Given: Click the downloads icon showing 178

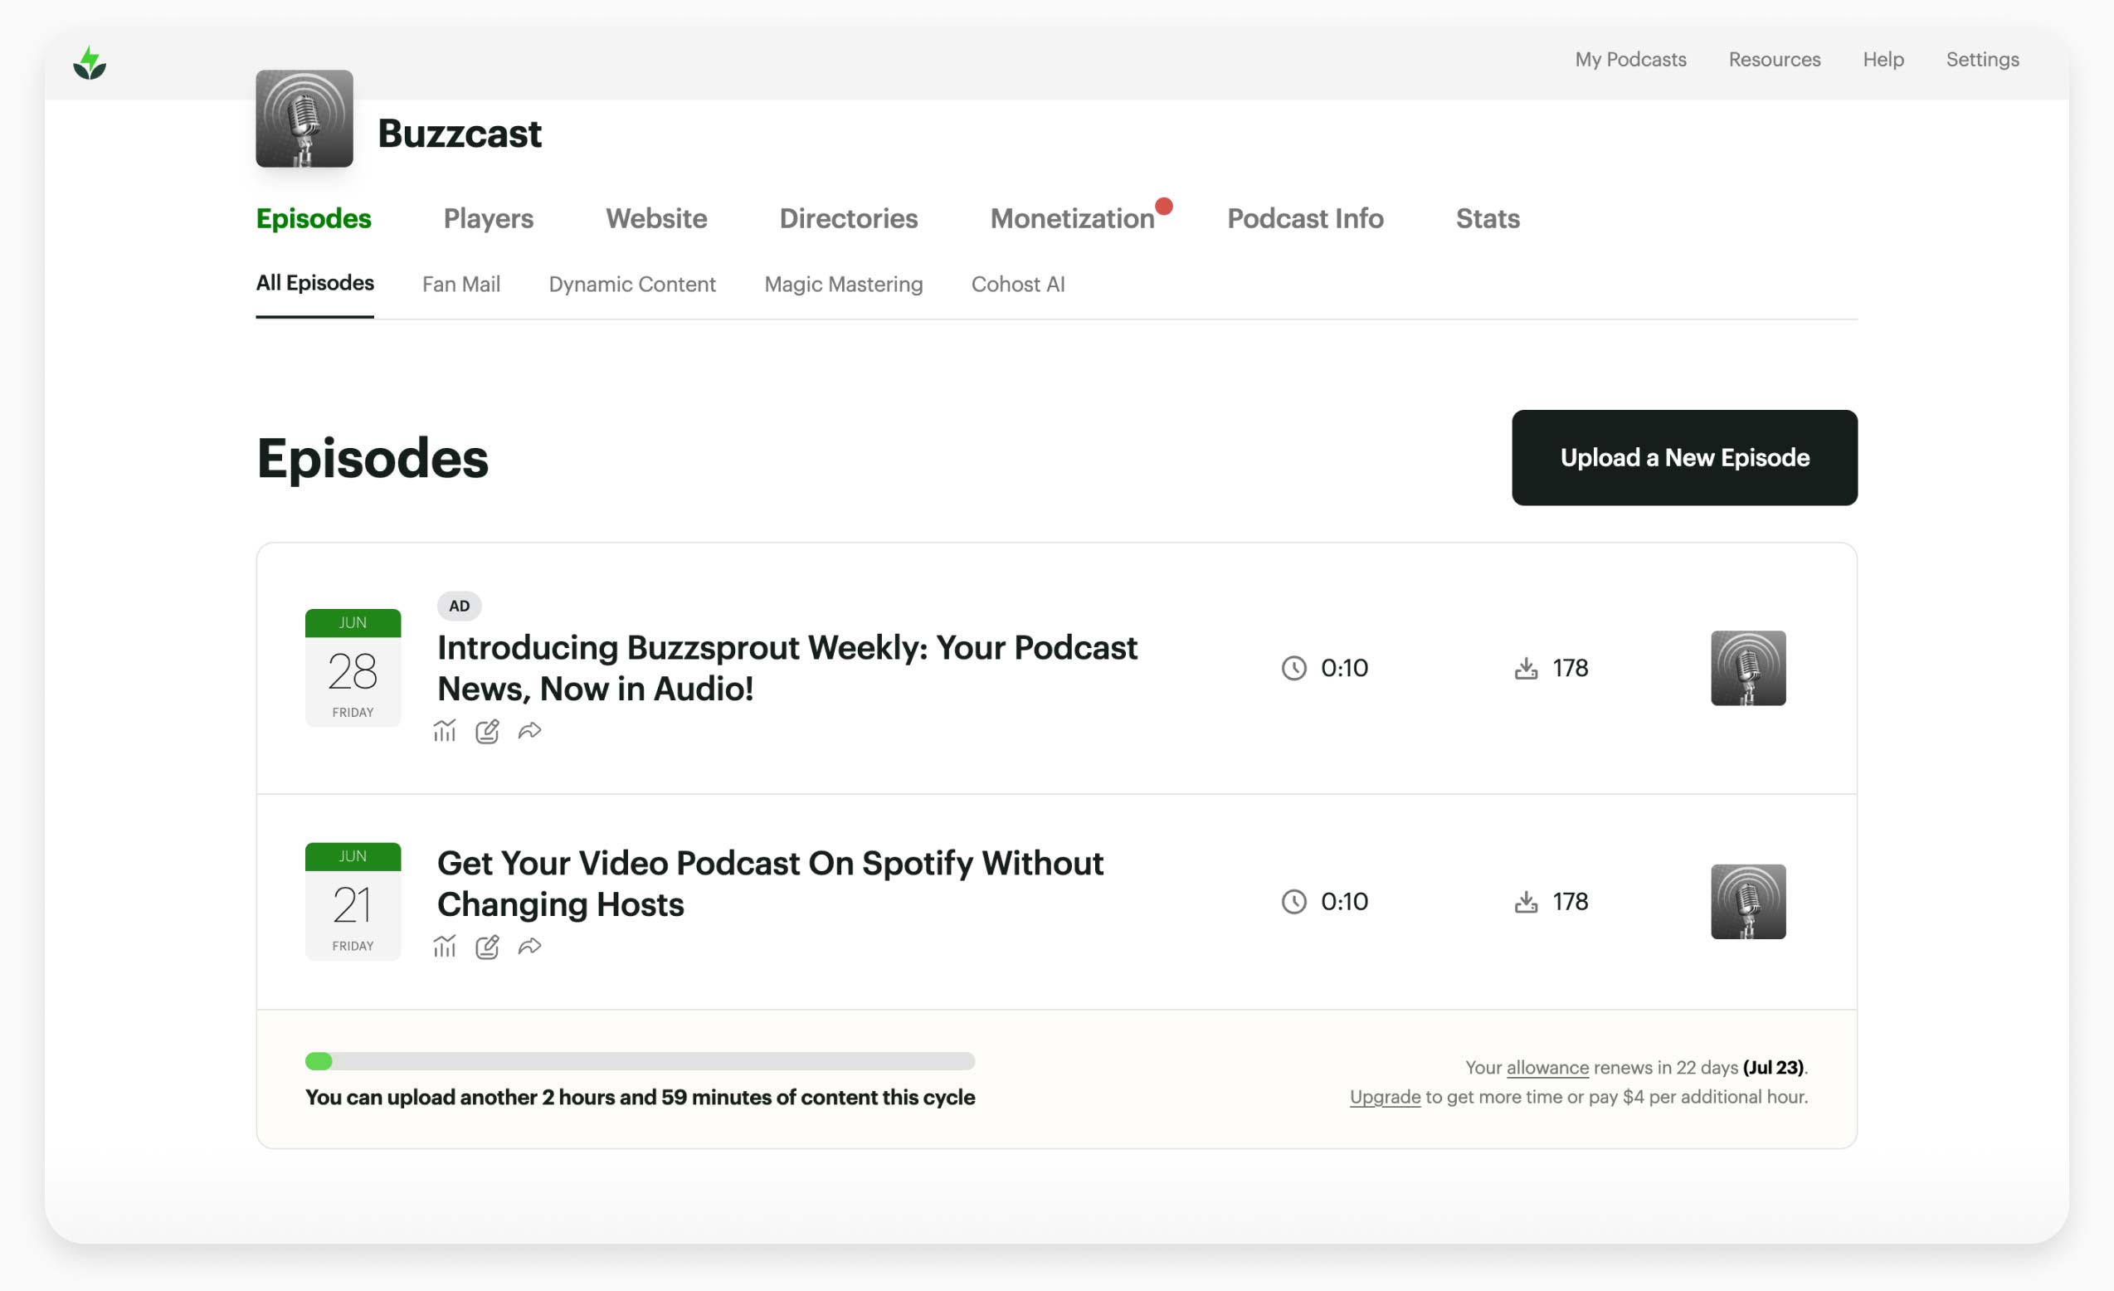Looking at the screenshot, I should pos(1527,668).
